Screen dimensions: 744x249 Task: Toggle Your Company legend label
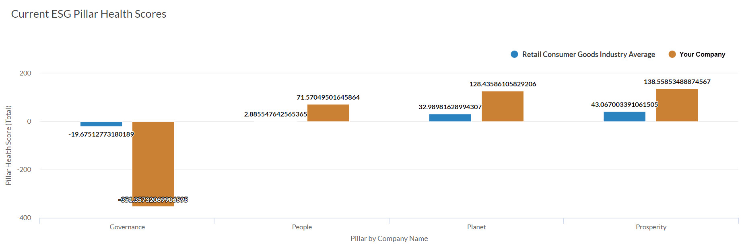click(702, 54)
